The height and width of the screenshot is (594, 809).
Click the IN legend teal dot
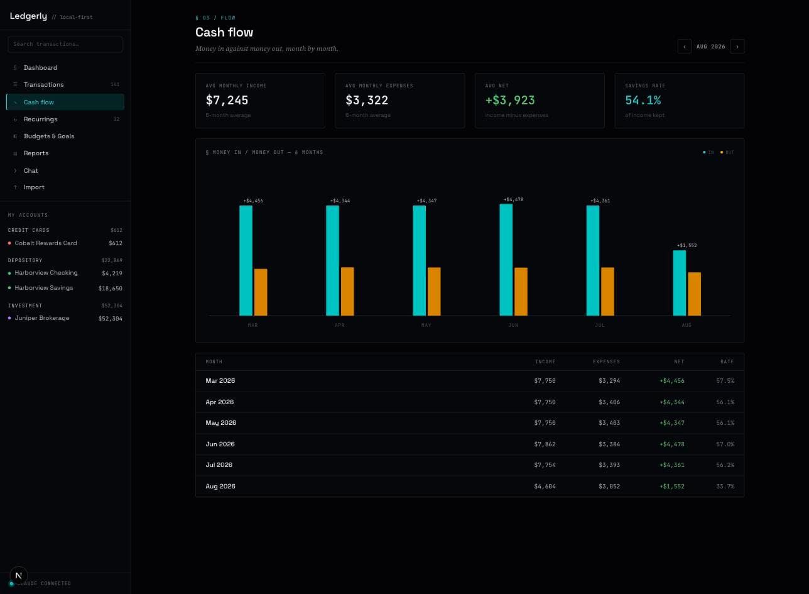point(704,152)
